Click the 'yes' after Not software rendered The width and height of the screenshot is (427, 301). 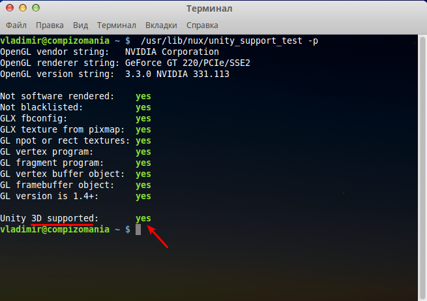143,97
